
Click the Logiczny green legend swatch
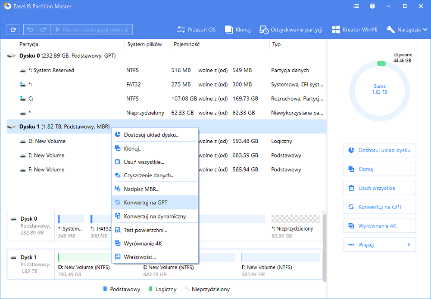pyautogui.click(x=150, y=289)
